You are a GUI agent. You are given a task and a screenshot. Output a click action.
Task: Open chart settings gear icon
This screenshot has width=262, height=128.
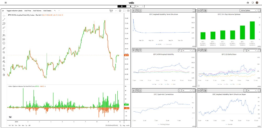coord(120,11)
